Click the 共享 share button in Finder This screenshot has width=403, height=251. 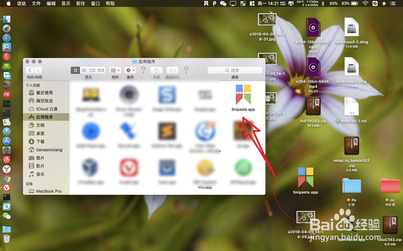click(x=156, y=70)
